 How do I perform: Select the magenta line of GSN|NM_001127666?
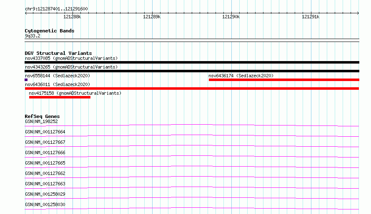[192, 156]
